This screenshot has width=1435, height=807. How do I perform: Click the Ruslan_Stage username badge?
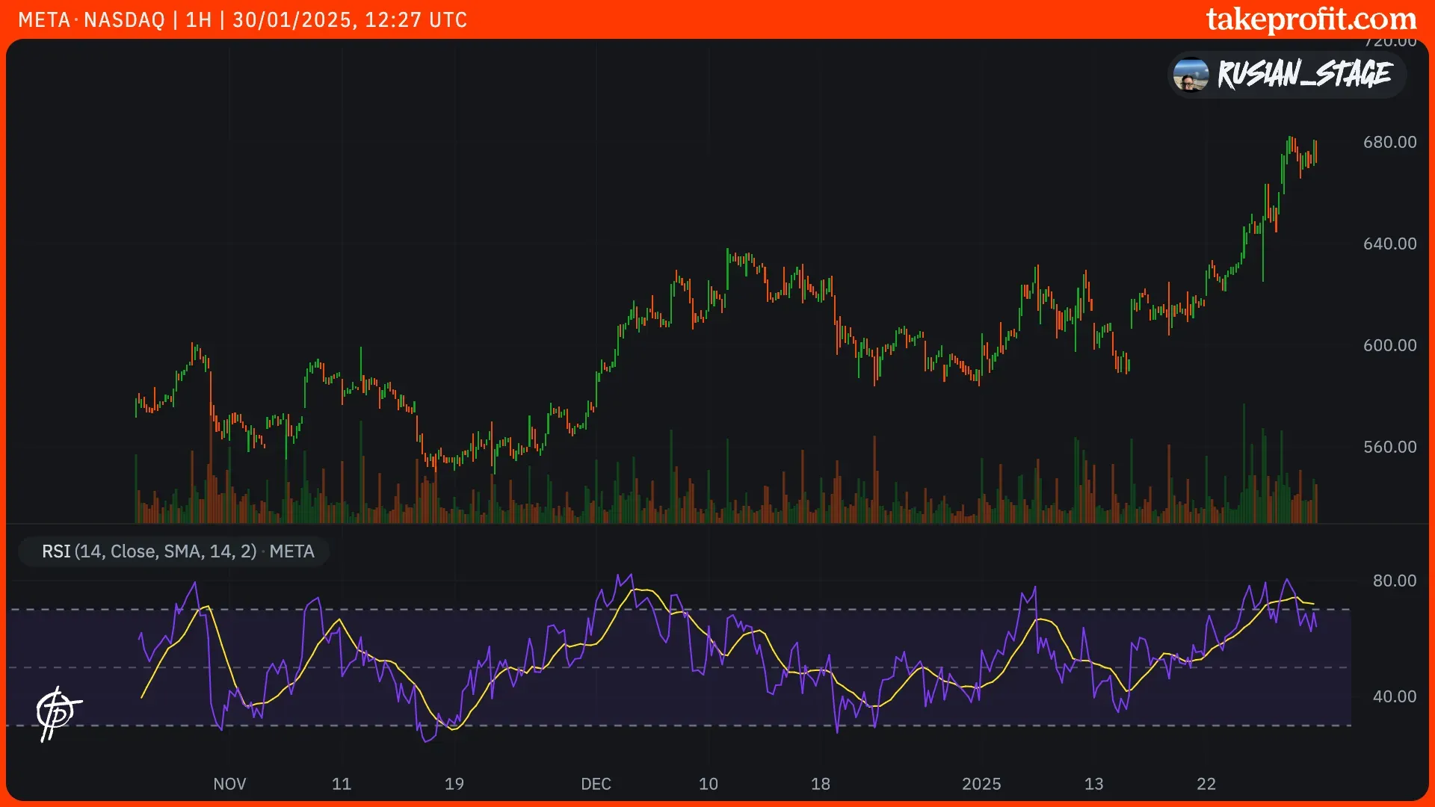tap(1303, 75)
